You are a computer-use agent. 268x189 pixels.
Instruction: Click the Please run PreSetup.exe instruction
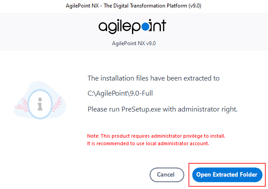163,109
